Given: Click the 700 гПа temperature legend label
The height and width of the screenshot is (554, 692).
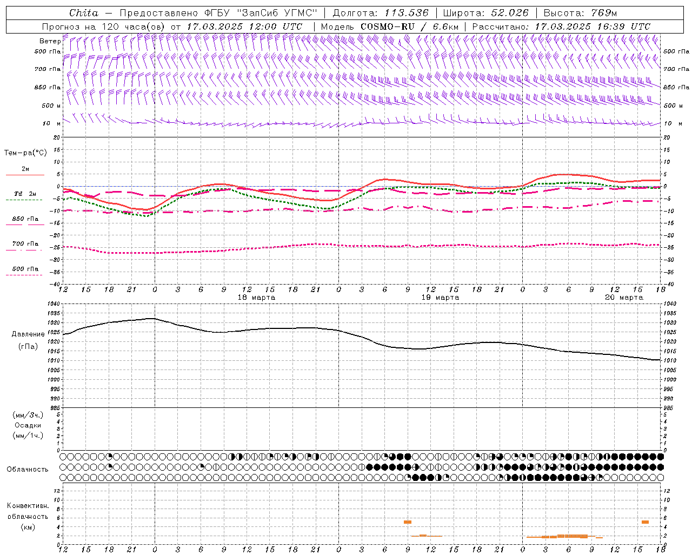Looking at the screenshot, I should [x=25, y=244].
